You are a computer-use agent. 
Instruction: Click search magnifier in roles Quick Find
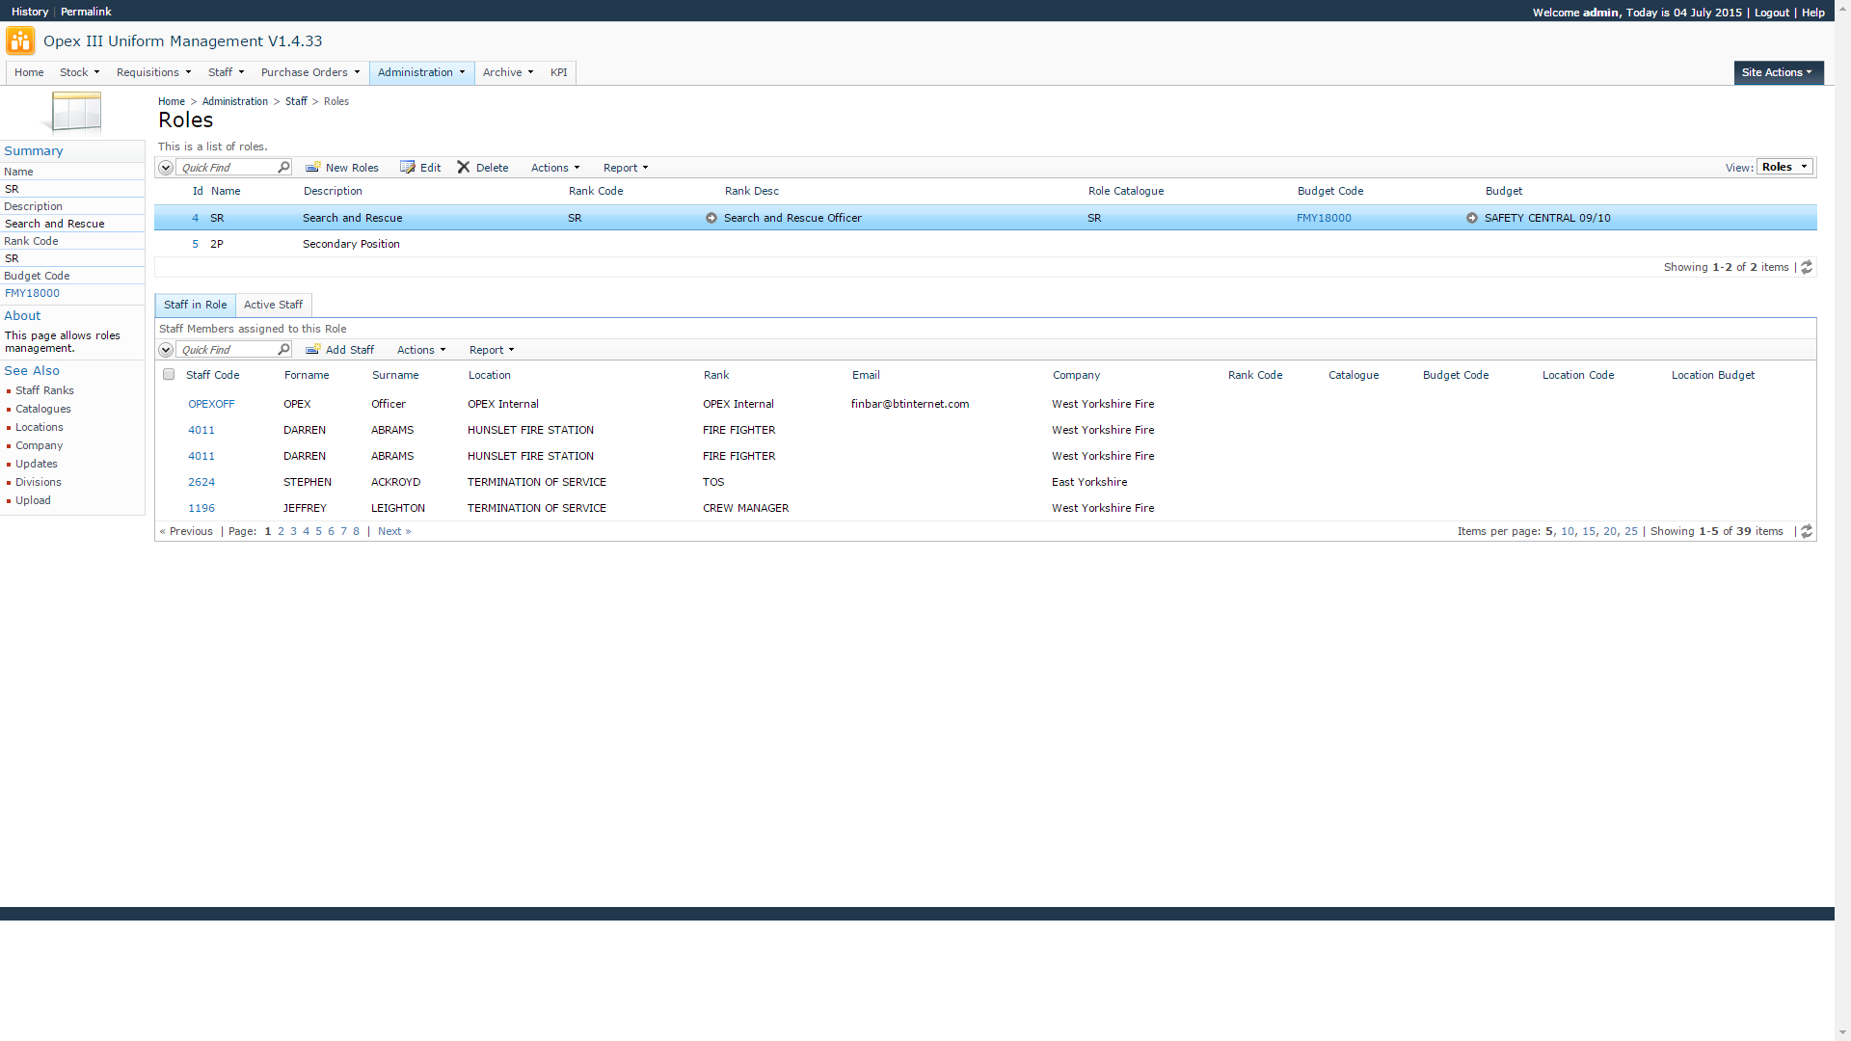283,168
